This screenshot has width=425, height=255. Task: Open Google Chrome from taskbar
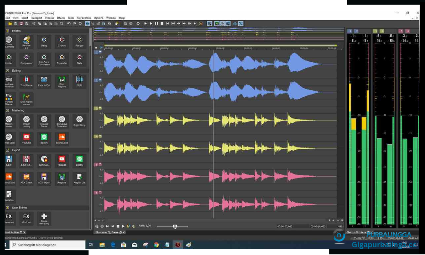coord(156,245)
